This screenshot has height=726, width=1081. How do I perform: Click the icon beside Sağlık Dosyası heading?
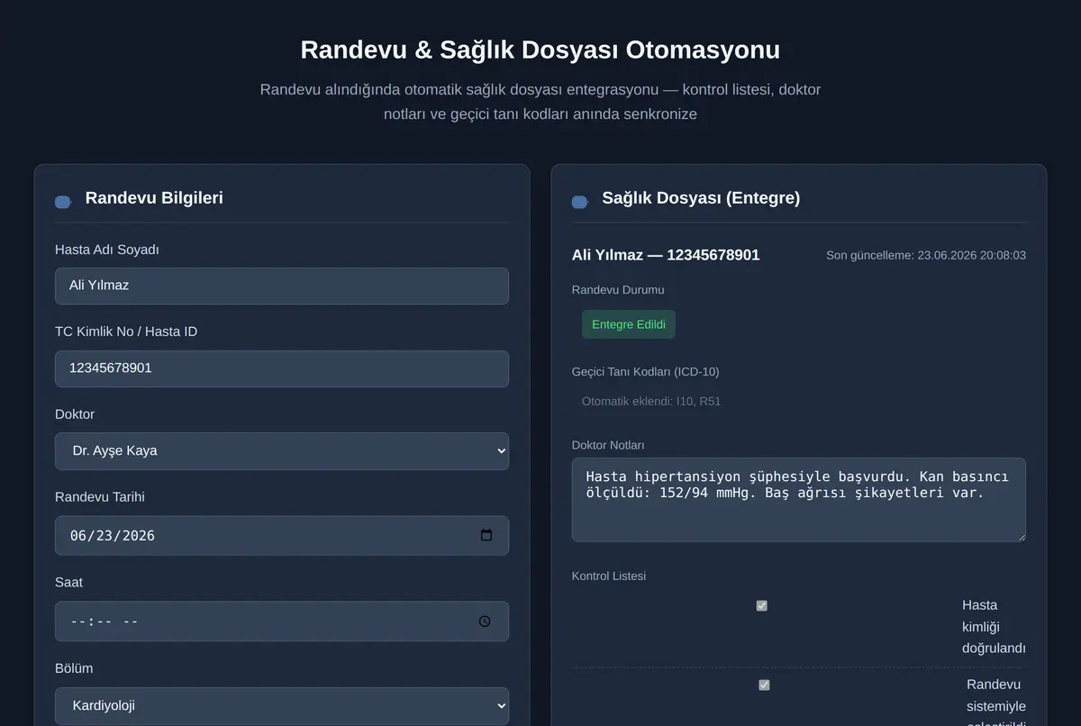580,202
